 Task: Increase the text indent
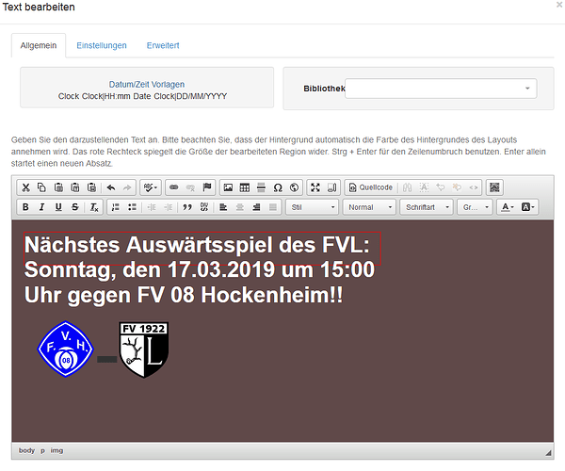(x=168, y=207)
